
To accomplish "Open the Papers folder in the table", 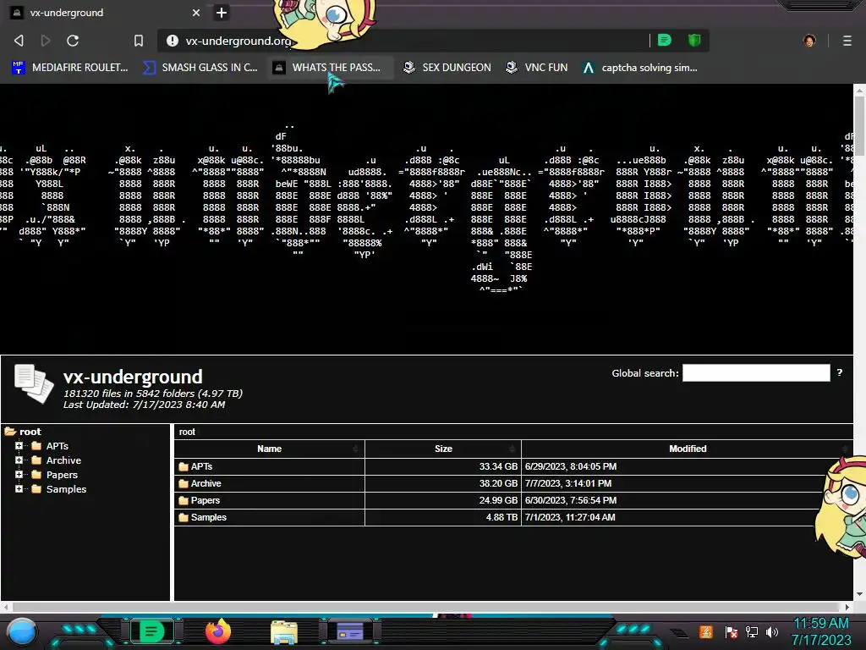I will [205, 500].
